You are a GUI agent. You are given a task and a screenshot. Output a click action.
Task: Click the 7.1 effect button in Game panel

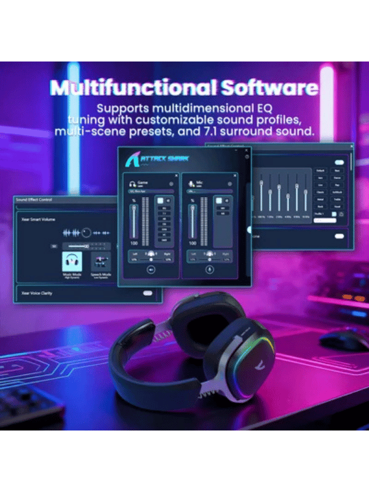(164, 213)
